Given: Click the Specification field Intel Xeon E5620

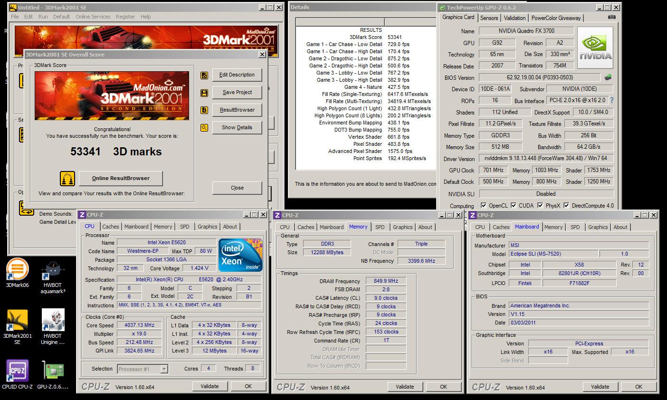Looking at the screenshot, I should click(x=189, y=280).
